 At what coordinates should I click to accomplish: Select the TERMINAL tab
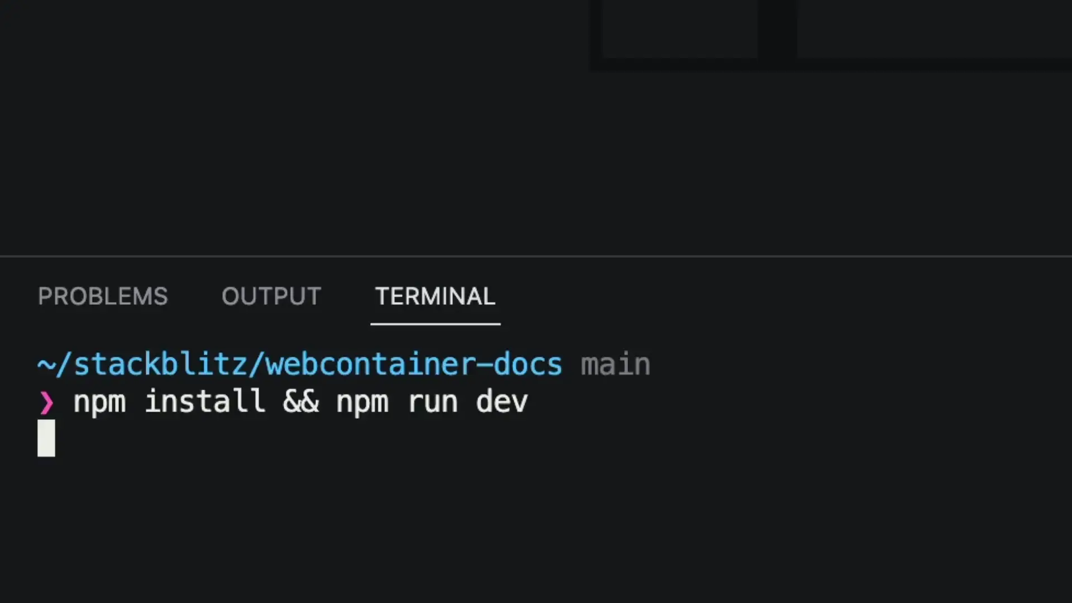click(x=434, y=296)
